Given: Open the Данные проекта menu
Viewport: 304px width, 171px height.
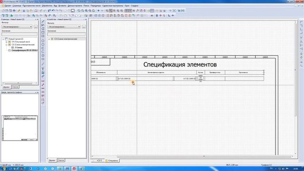Looking at the screenshot, I should pyautogui.click(x=75, y=6).
